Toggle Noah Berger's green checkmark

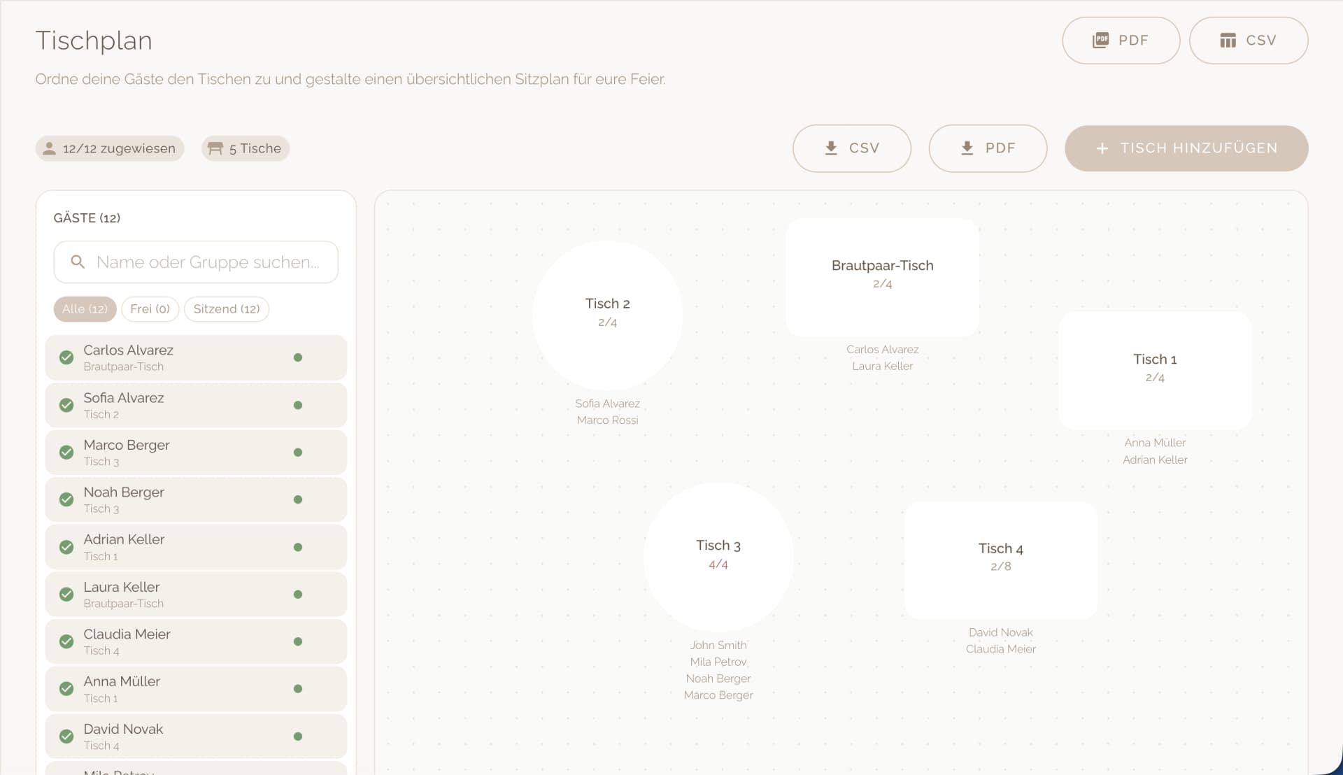pyautogui.click(x=66, y=499)
